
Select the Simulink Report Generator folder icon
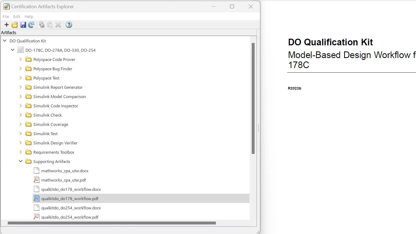28,87
